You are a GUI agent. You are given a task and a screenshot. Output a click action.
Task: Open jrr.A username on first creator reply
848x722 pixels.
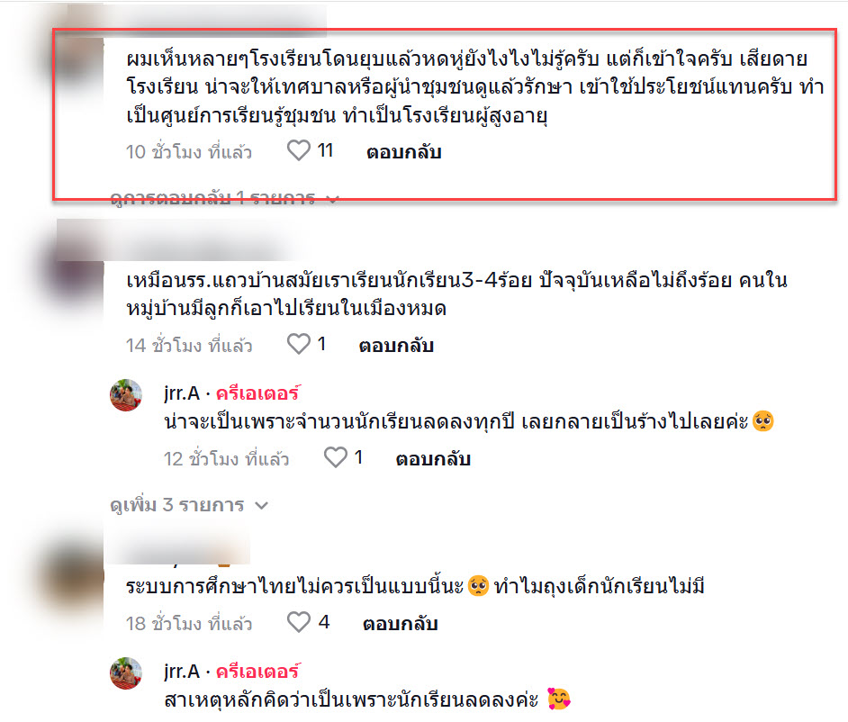(182, 393)
